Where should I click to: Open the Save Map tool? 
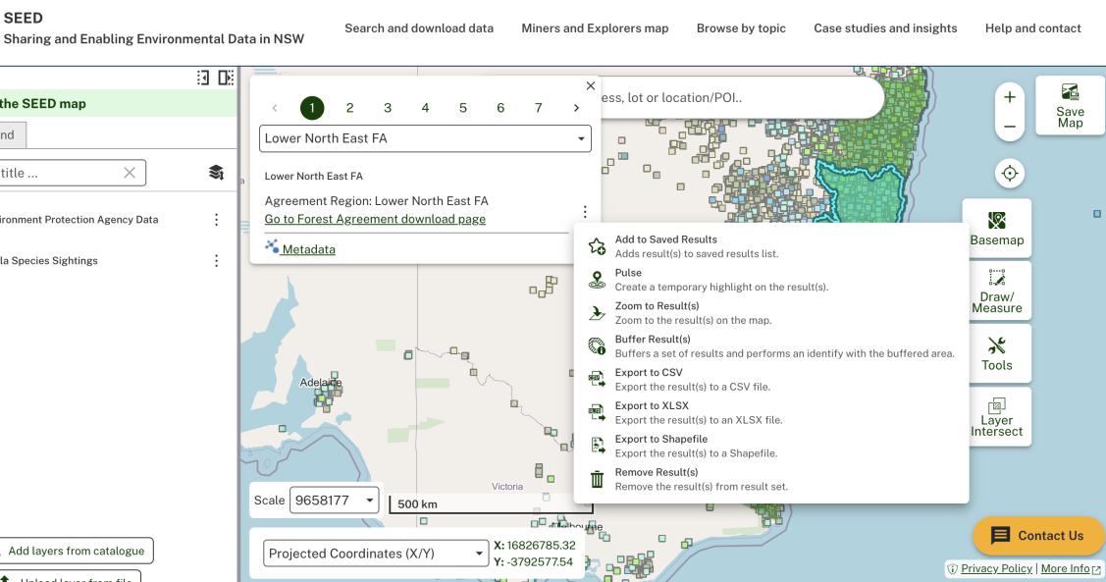pos(1070,106)
